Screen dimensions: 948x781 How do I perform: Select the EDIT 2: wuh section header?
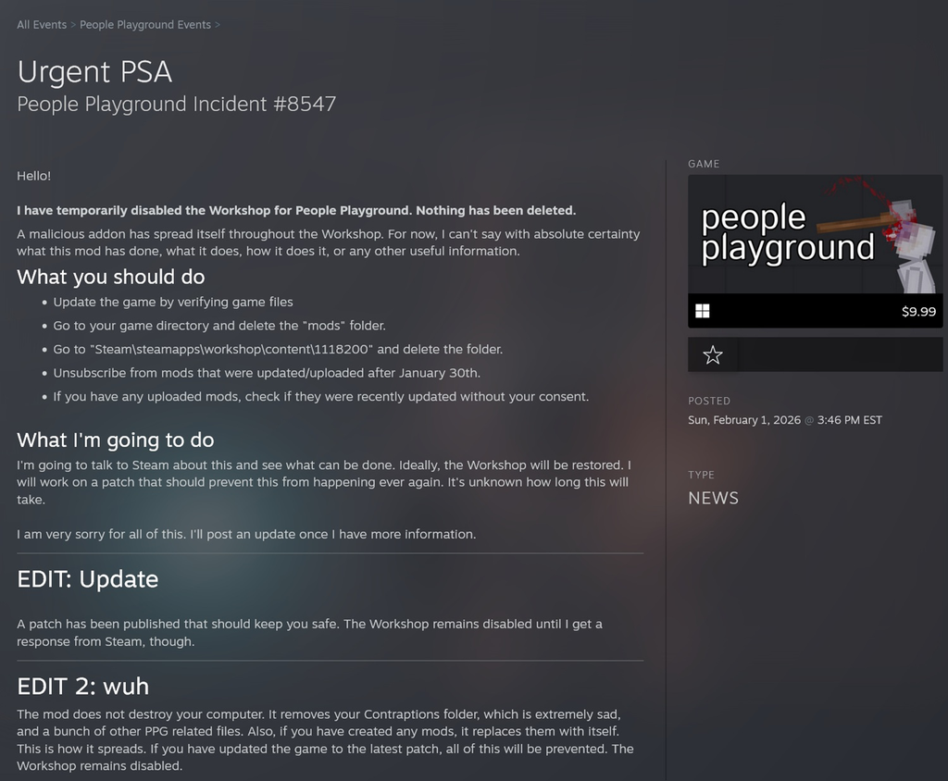pyautogui.click(x=81, y=688)
